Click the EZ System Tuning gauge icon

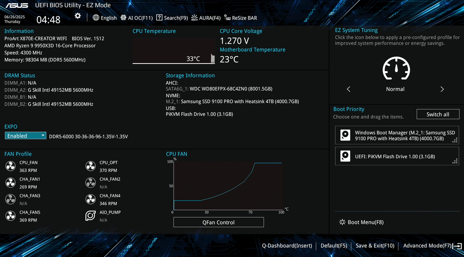(x=395, y=69)
